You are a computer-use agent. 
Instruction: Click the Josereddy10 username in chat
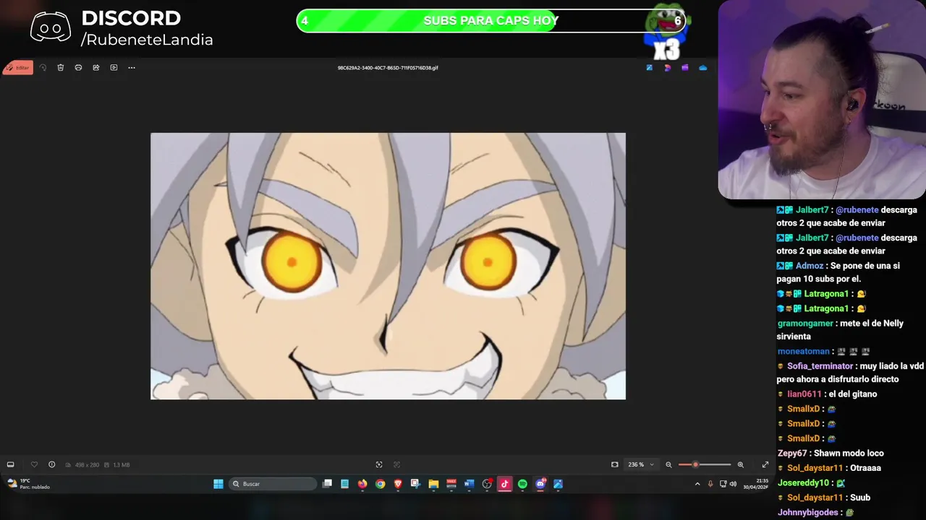[804, 483]
